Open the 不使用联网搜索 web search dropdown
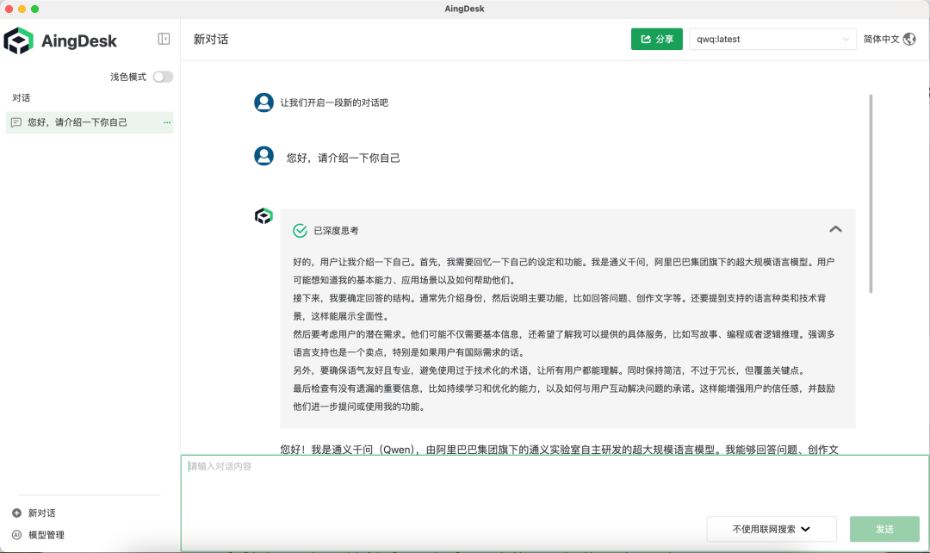 (771, 529)
